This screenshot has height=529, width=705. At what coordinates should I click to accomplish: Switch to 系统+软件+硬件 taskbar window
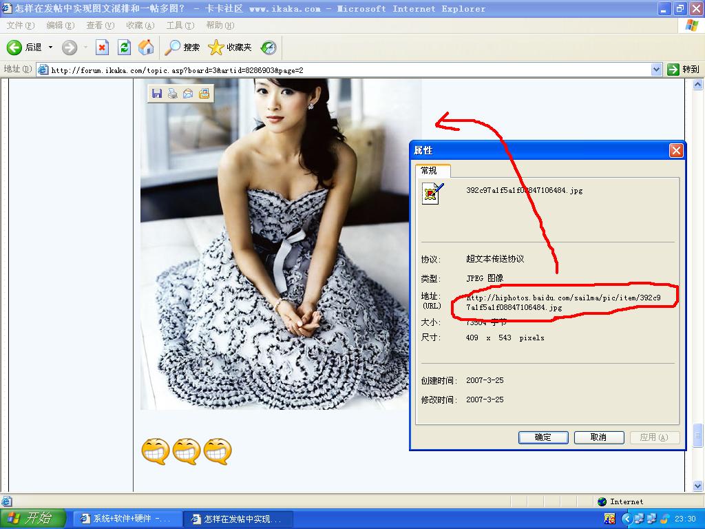pos(127,519)
